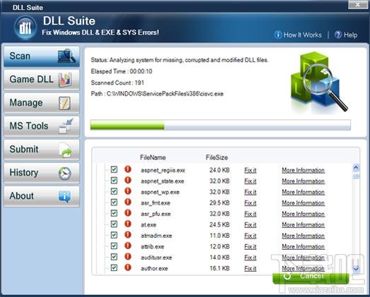Uncheck the at.exe checkbox
Viewport: 370px width, 297px height.
114,224
